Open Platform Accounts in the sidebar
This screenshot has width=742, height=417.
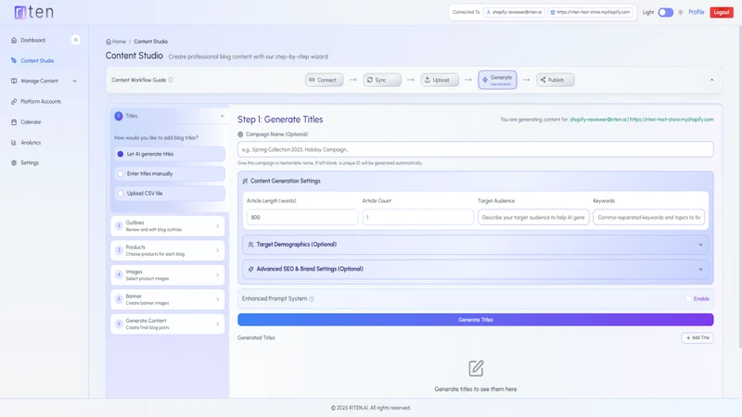[41, 102]
